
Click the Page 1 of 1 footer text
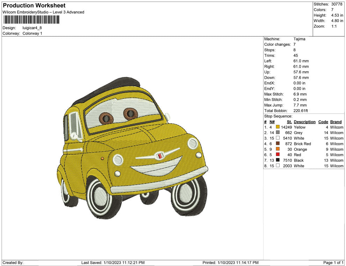[x=333, y=263]
